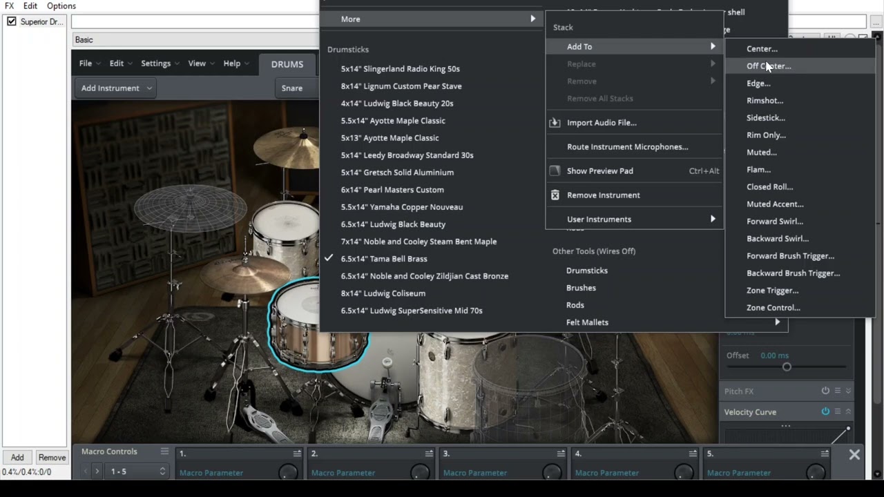884x497 pixels.
Task: Expand the User Instruments submenu
Action: pos(634,219)
